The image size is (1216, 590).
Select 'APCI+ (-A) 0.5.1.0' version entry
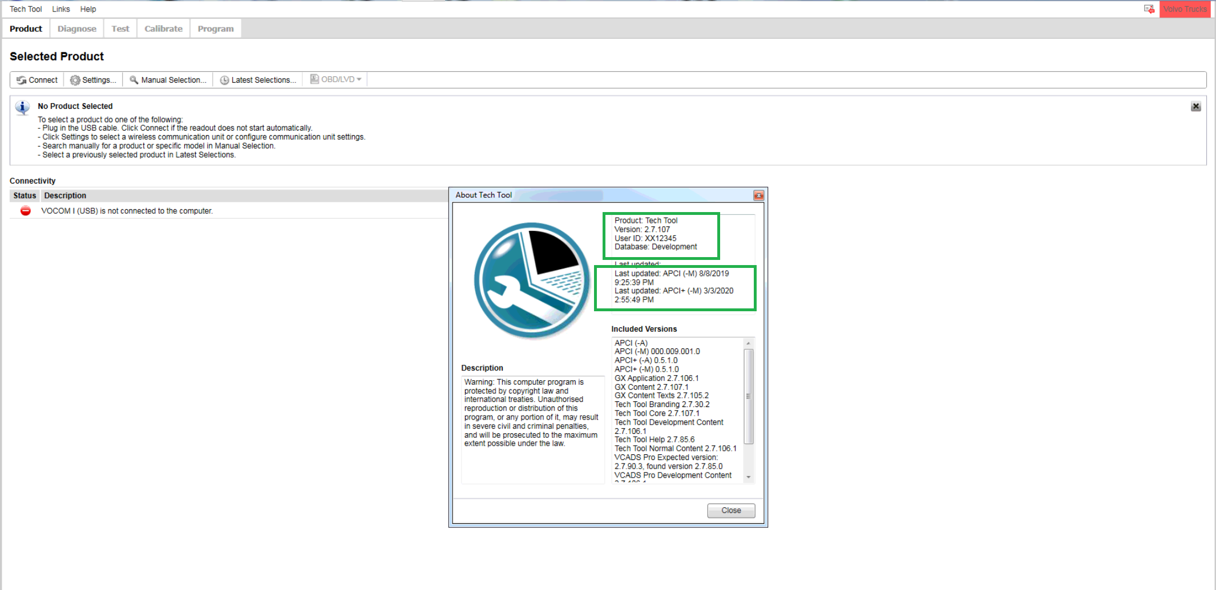point(645,360)
